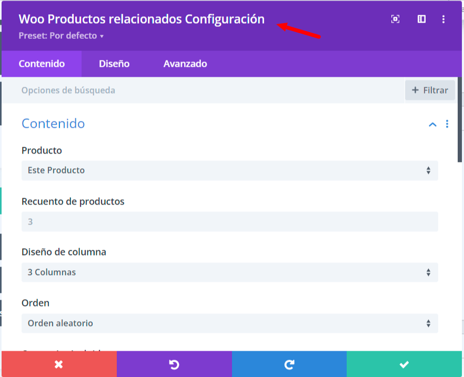Viewport: 464px width, 377px height.
Task: Snap settings modal to sidebar
Action: click(422, 19)
